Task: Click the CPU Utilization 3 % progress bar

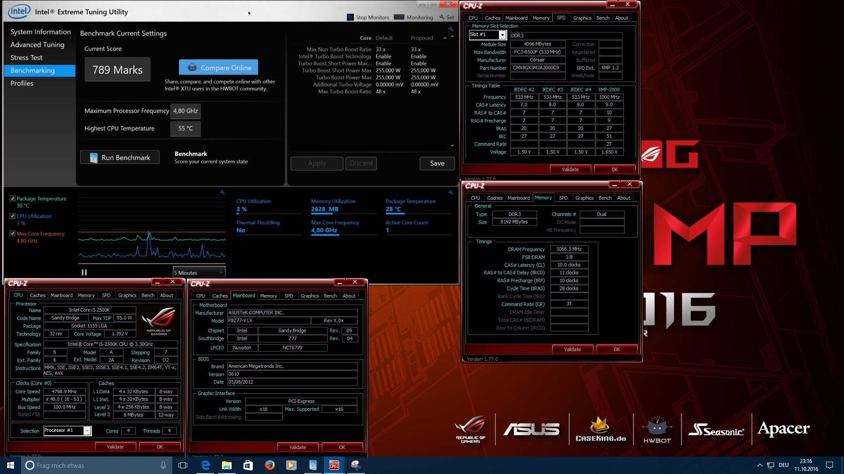Action: (x=269, y=214)
